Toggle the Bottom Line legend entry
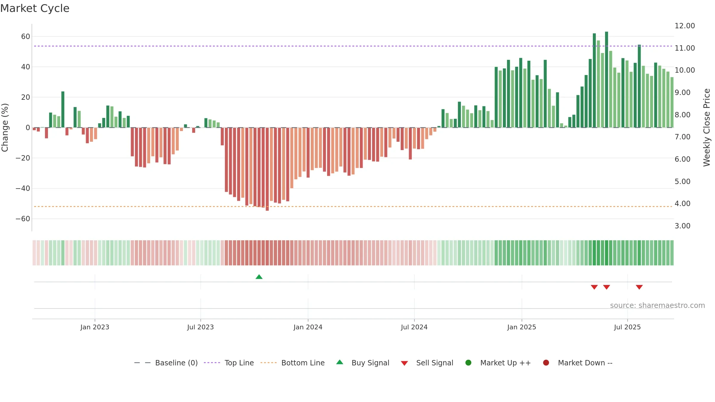This screenshot has height=402, width=715. click(293, 363)
